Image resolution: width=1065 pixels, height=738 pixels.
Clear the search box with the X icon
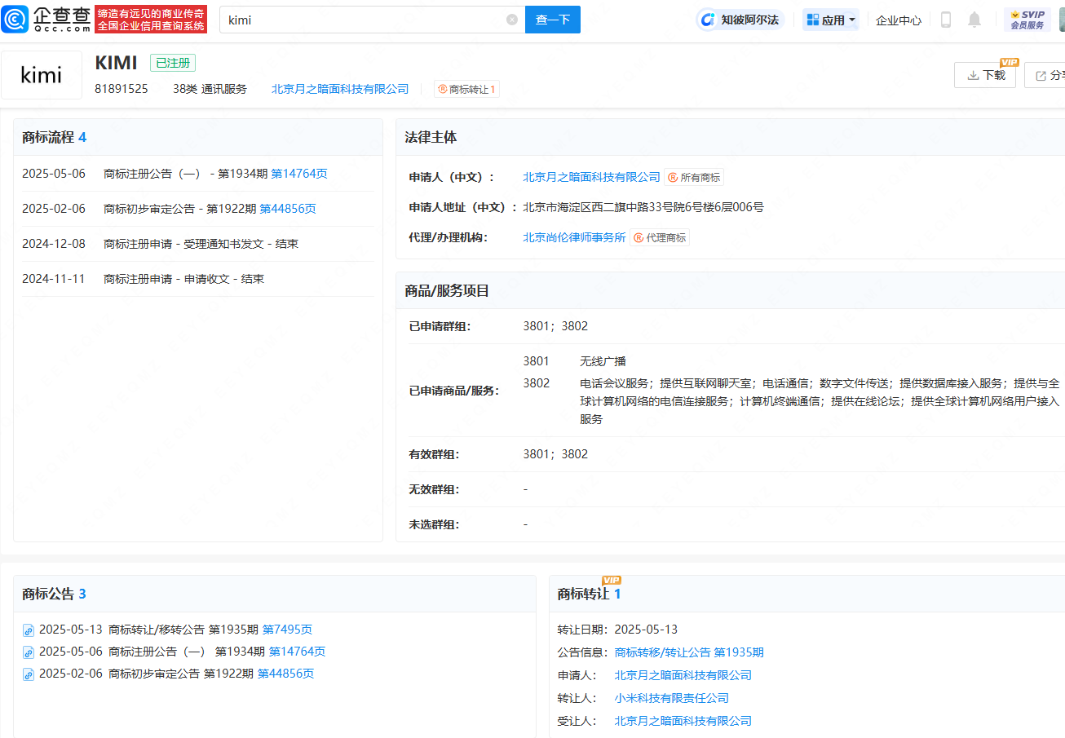[x=511, y=19]
